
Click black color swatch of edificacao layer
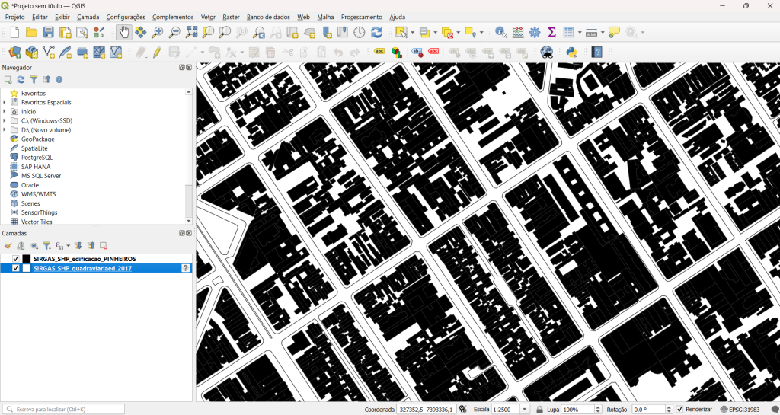coord(27,259)
